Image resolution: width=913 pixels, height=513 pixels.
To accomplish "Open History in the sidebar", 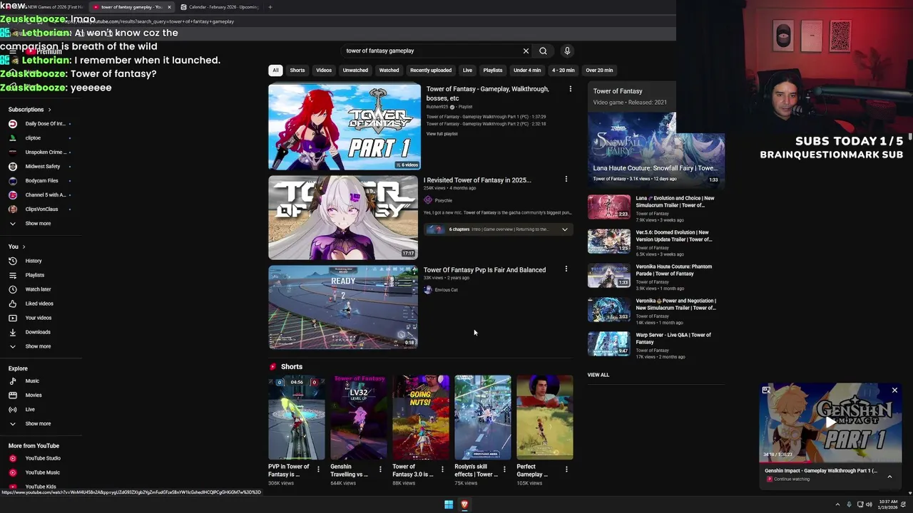I will (x=34, y=261).
